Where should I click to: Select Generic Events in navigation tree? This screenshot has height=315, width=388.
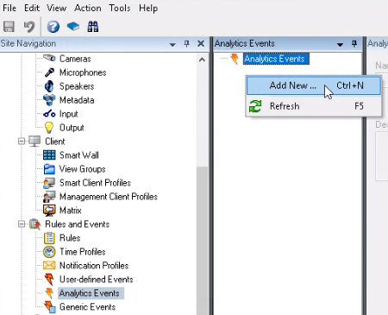pos(87,307)
